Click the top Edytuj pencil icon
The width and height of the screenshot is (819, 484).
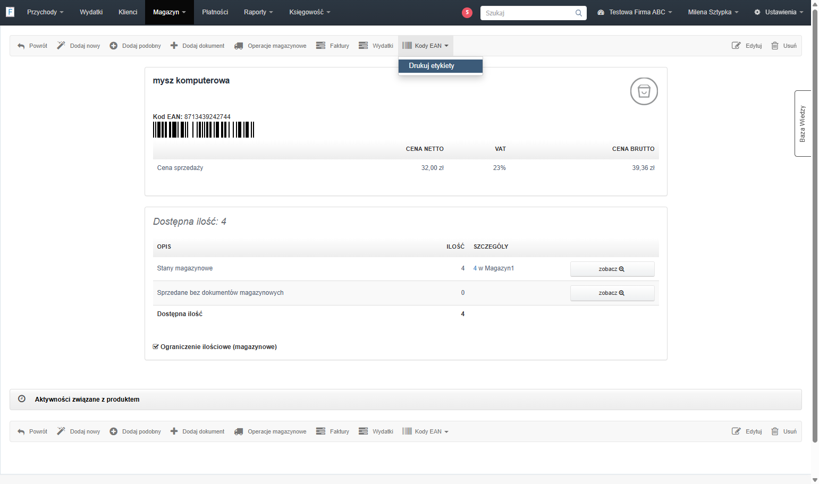[x=736, y=46]
